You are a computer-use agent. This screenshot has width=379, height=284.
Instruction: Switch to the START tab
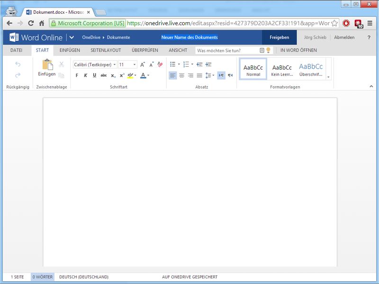click(x=42, y=50)
